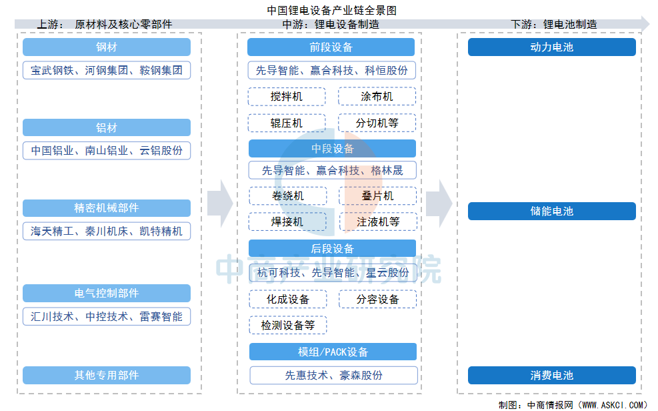Choose the 储能电池 downstream box
This screenshot has height=411, width=658.
click(x=551, y=212)
